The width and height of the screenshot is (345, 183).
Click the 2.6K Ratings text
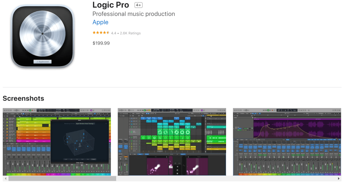(130, 33)
